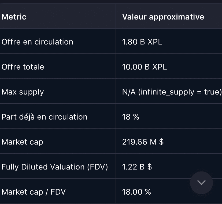Select the Metric column header
The image size is (222, 204).
pos(14,17)
